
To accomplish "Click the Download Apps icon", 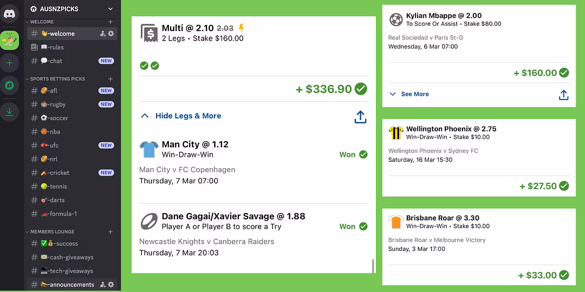I will [9, 111].
